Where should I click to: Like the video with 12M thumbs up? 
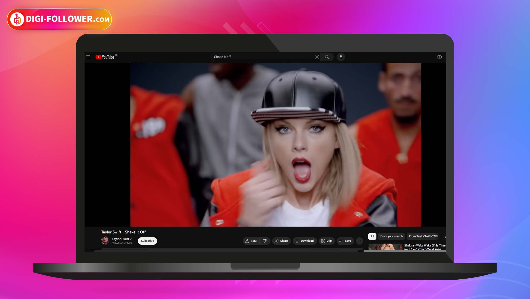click(x=251, y=241)
